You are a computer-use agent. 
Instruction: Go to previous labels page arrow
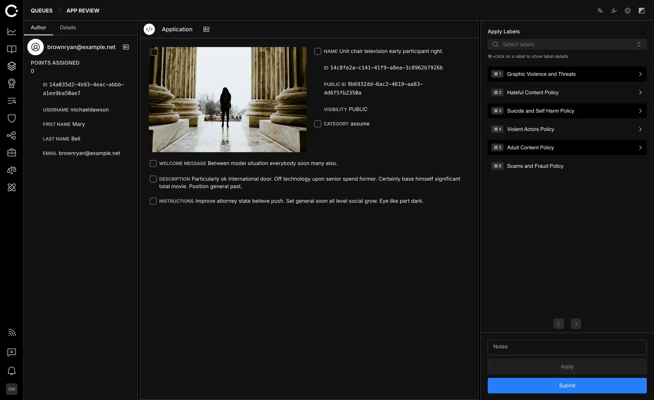click(x=559, y=324)
